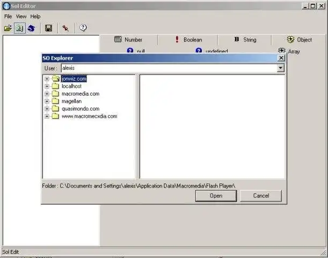328x258 pixels.
Task: Add an Array value type
Action: point(289,51)
